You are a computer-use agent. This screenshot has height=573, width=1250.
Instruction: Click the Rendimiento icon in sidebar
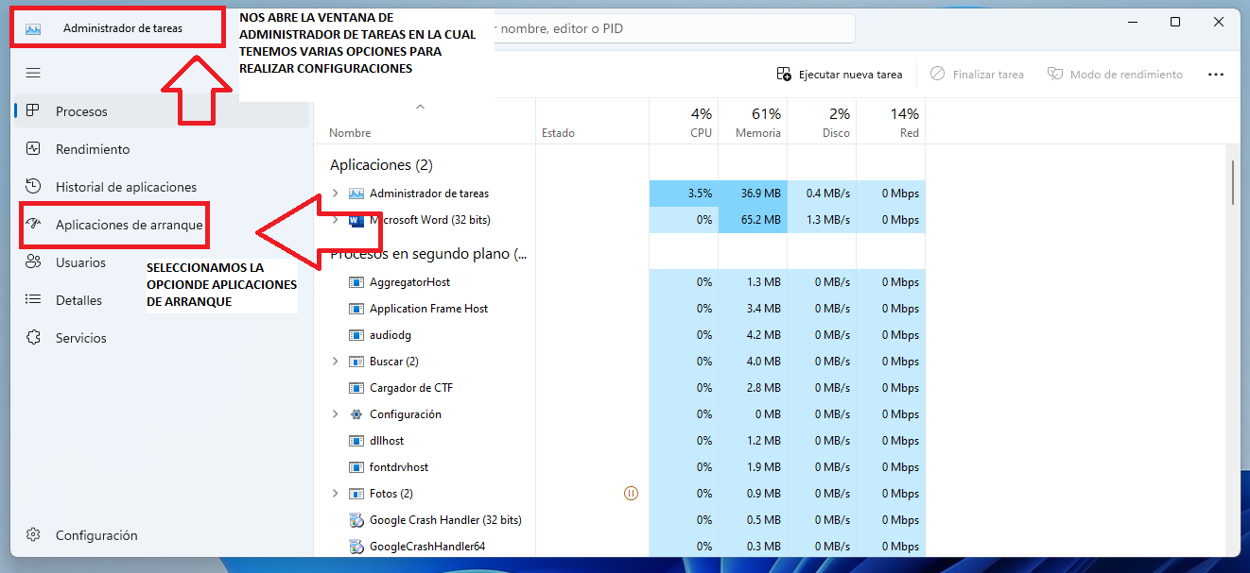click(x=33, y=149)
